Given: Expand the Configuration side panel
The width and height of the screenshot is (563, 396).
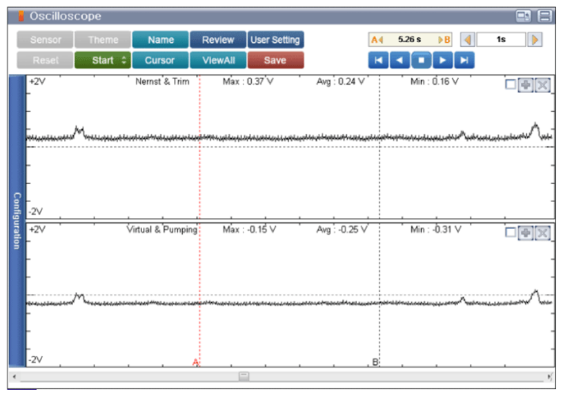Looking at the screenshot, I should click(x=17, y=221).
